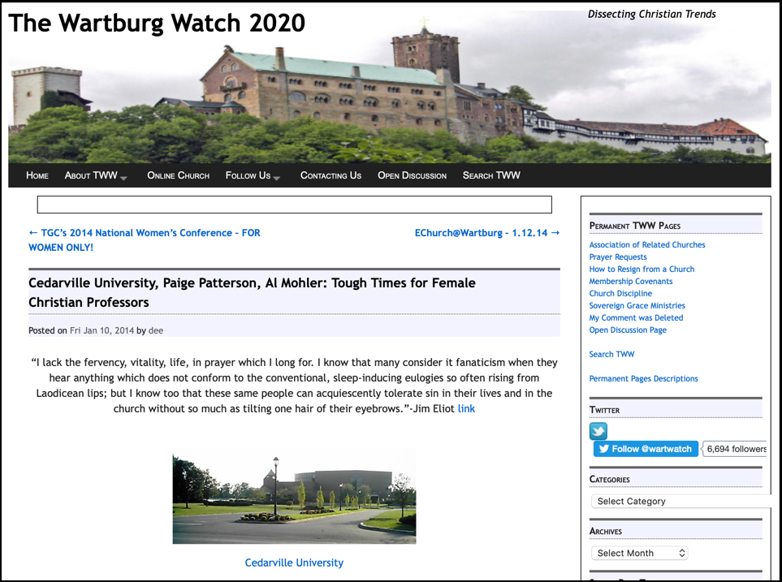
Task: Open author dee's profile link
Action: 156,330
